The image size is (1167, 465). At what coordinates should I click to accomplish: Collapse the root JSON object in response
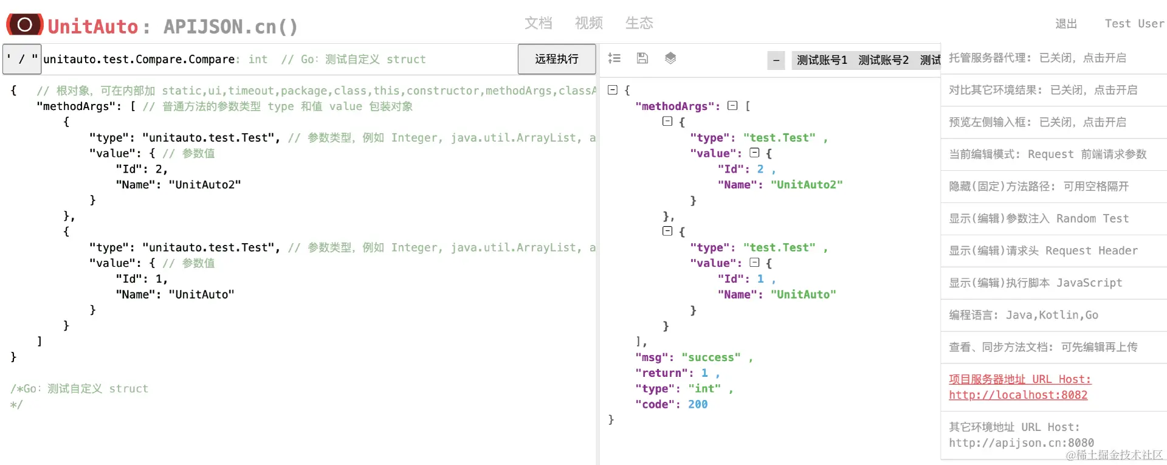613,90
